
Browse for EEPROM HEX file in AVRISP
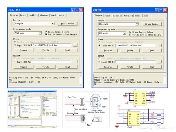point(159,62)
